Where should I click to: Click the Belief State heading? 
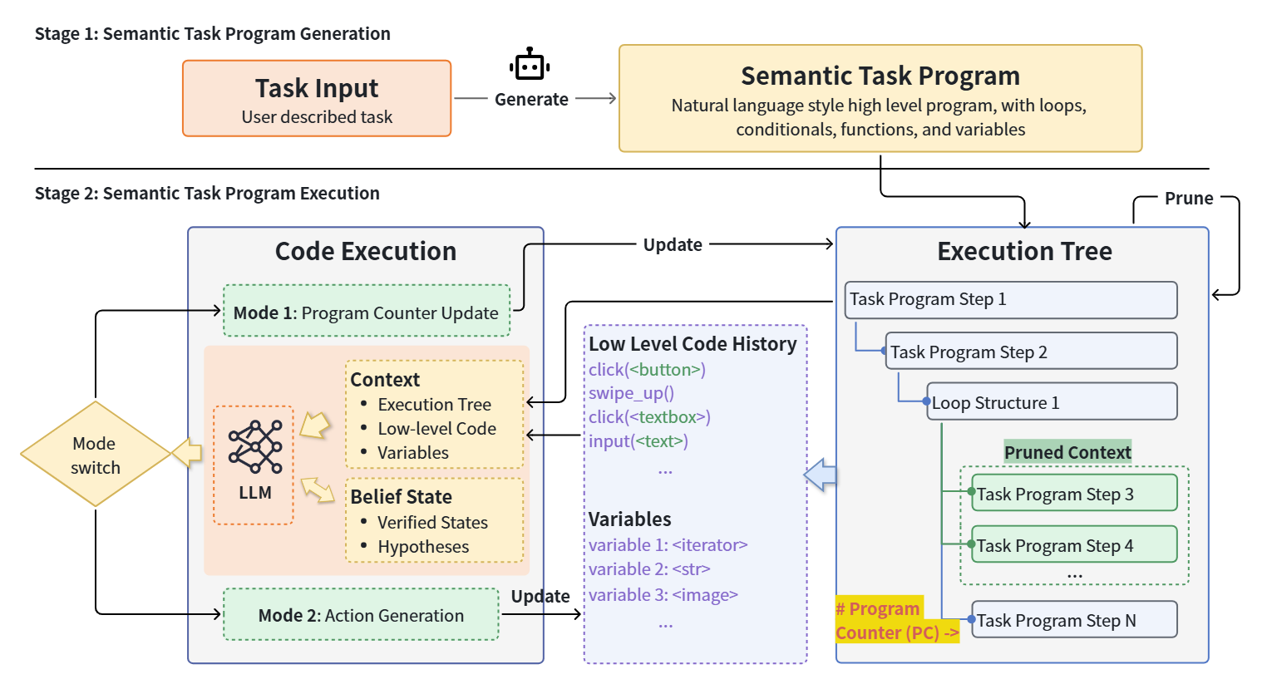[x=402, y=497]
